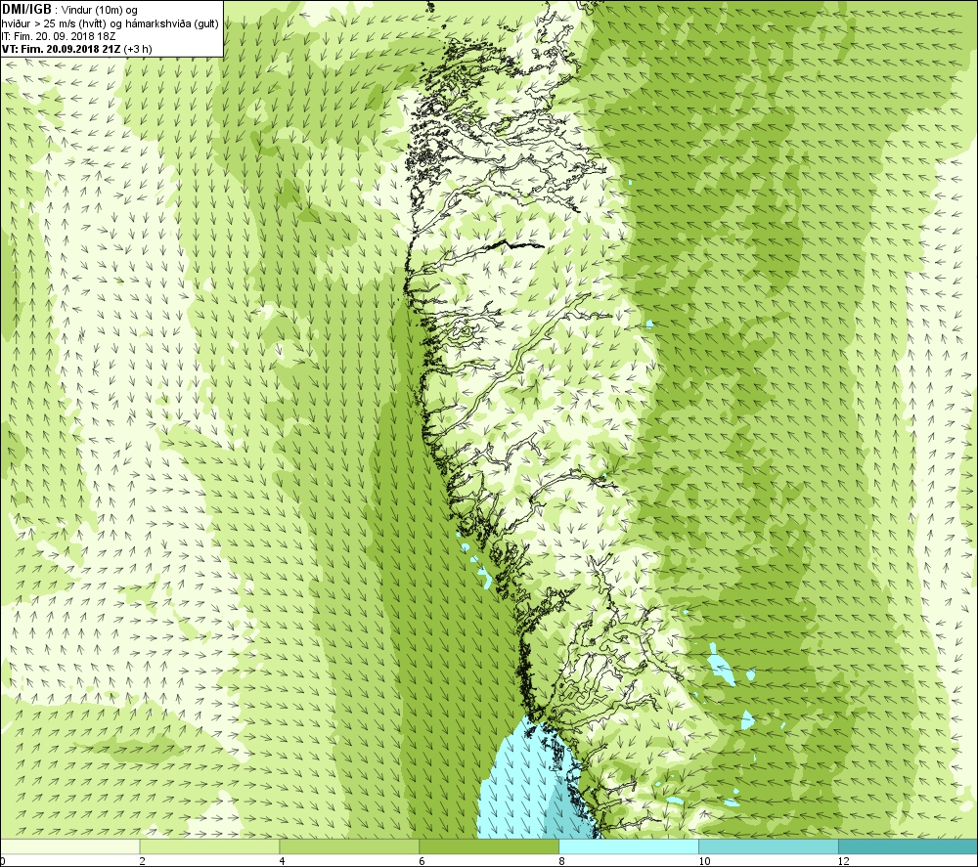The height and width of the screenshot is (867, 978).
Task: Click the legend scale label '8'
Action: 562,861
